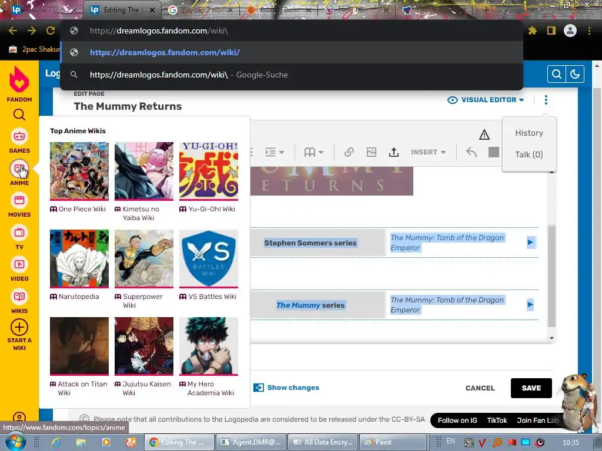Select the dreamlogos wiki URL suggestion
This screenshot has width=602, height=451.
click(x=292, y=52)
